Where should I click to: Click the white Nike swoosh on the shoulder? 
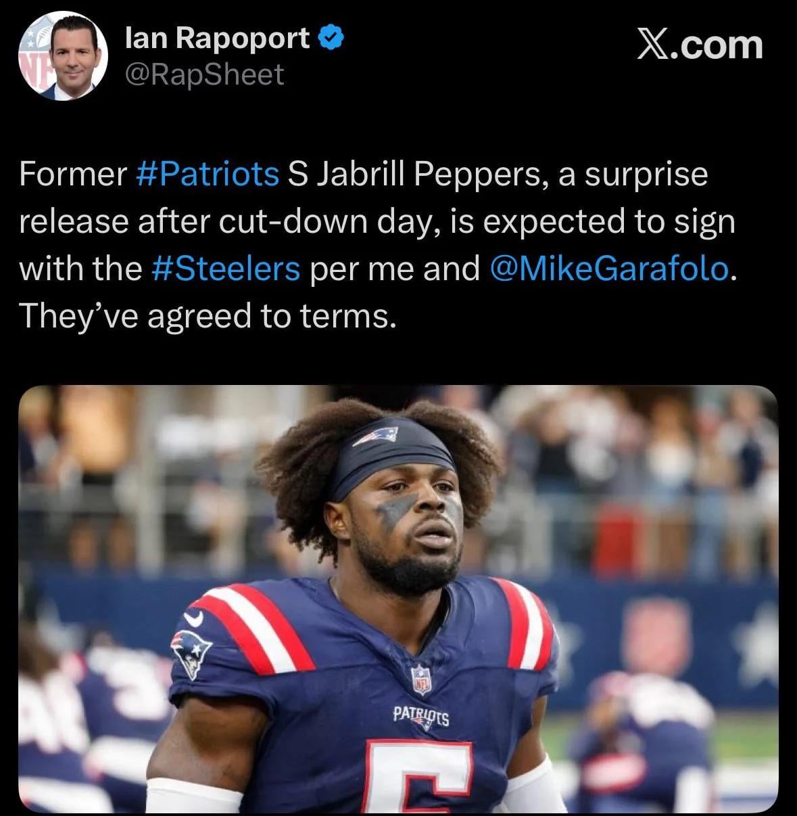(194, 618)
